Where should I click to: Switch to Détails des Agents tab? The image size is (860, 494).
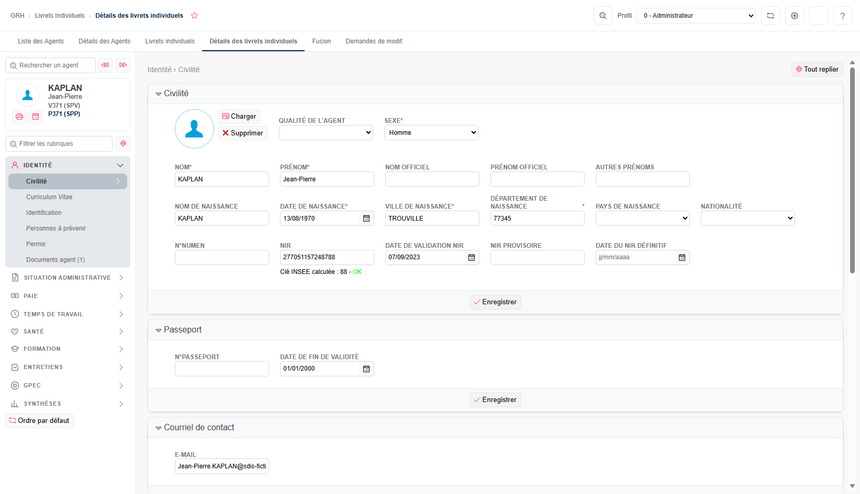click(105, 41)
